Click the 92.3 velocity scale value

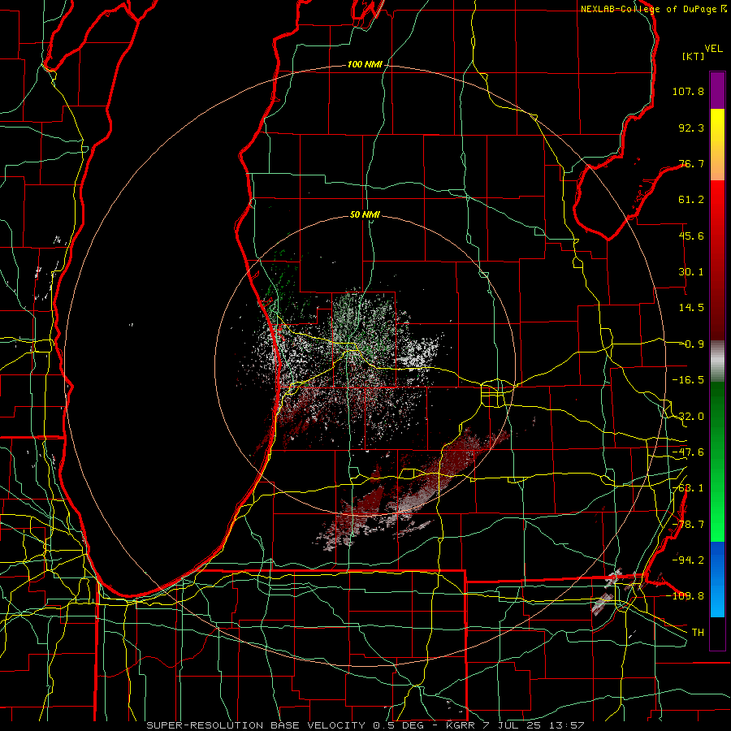(x=691, y=128)
